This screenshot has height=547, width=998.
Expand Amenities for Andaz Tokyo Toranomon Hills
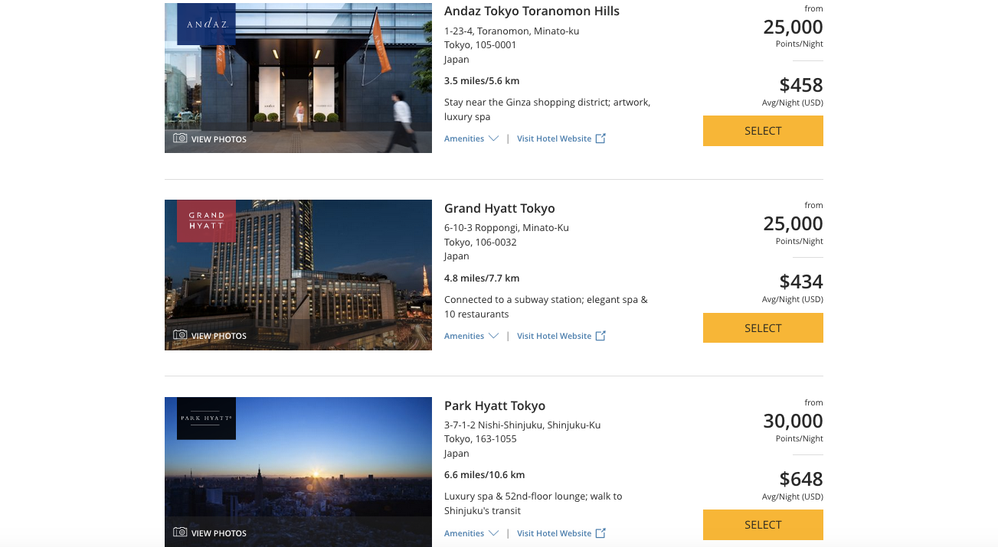pyautogui.click(x=471, y=138)
